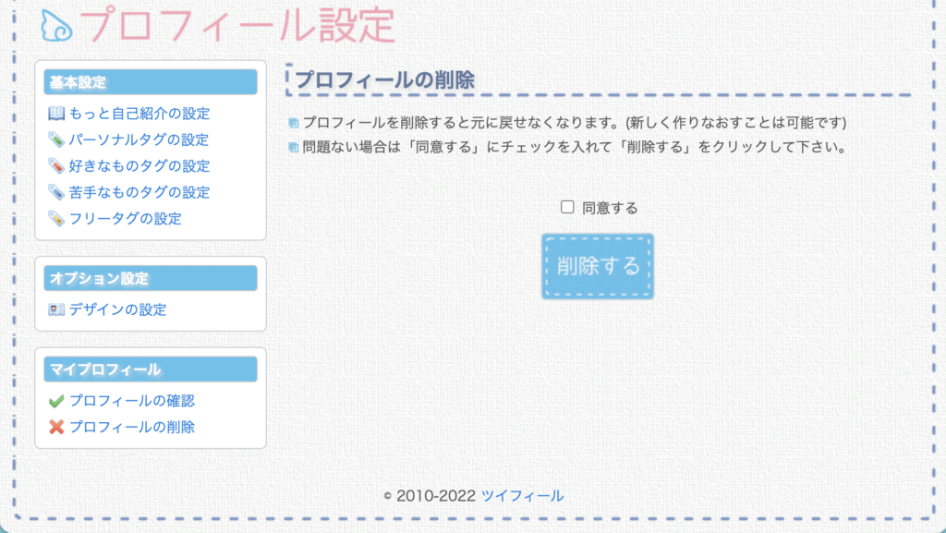Click the マイプロフィール section header
This screenshot has height=533, width=946.
click(151, 369)
